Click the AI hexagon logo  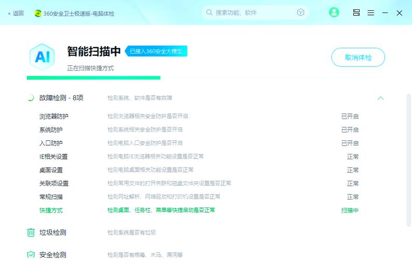(x=42, y=56)
